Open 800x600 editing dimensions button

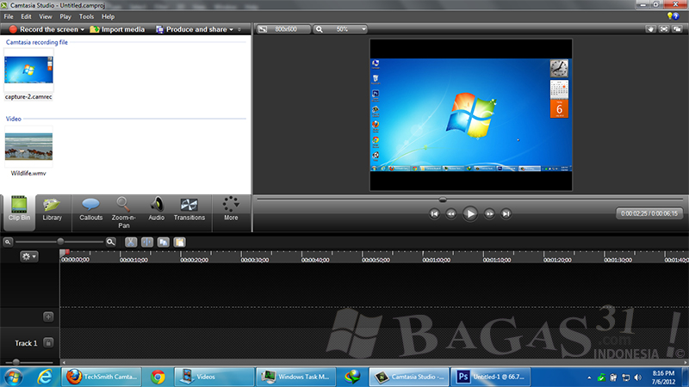click(x=283, y=29)
